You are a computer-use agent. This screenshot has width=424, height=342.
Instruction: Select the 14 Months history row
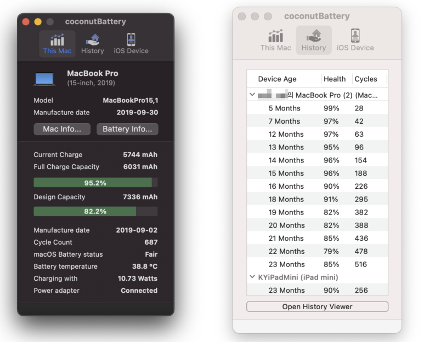317,160
